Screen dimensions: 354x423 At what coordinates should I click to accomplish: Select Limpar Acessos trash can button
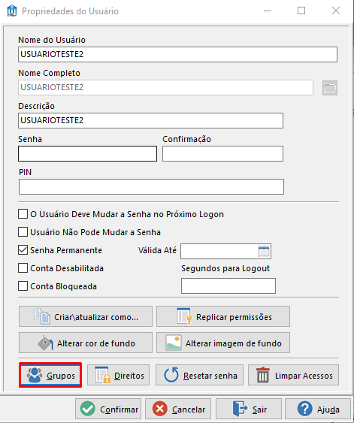293,375
